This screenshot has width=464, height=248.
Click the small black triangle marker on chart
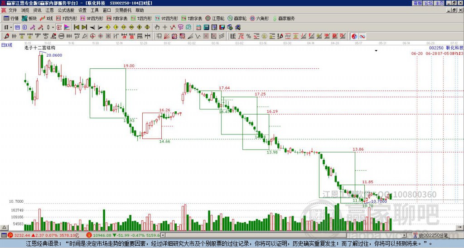(x=376, y=51)
